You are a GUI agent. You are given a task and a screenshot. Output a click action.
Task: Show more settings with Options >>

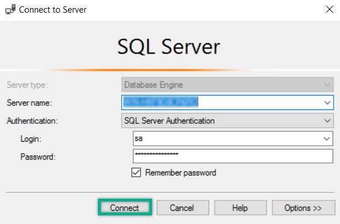pos(303,207)
